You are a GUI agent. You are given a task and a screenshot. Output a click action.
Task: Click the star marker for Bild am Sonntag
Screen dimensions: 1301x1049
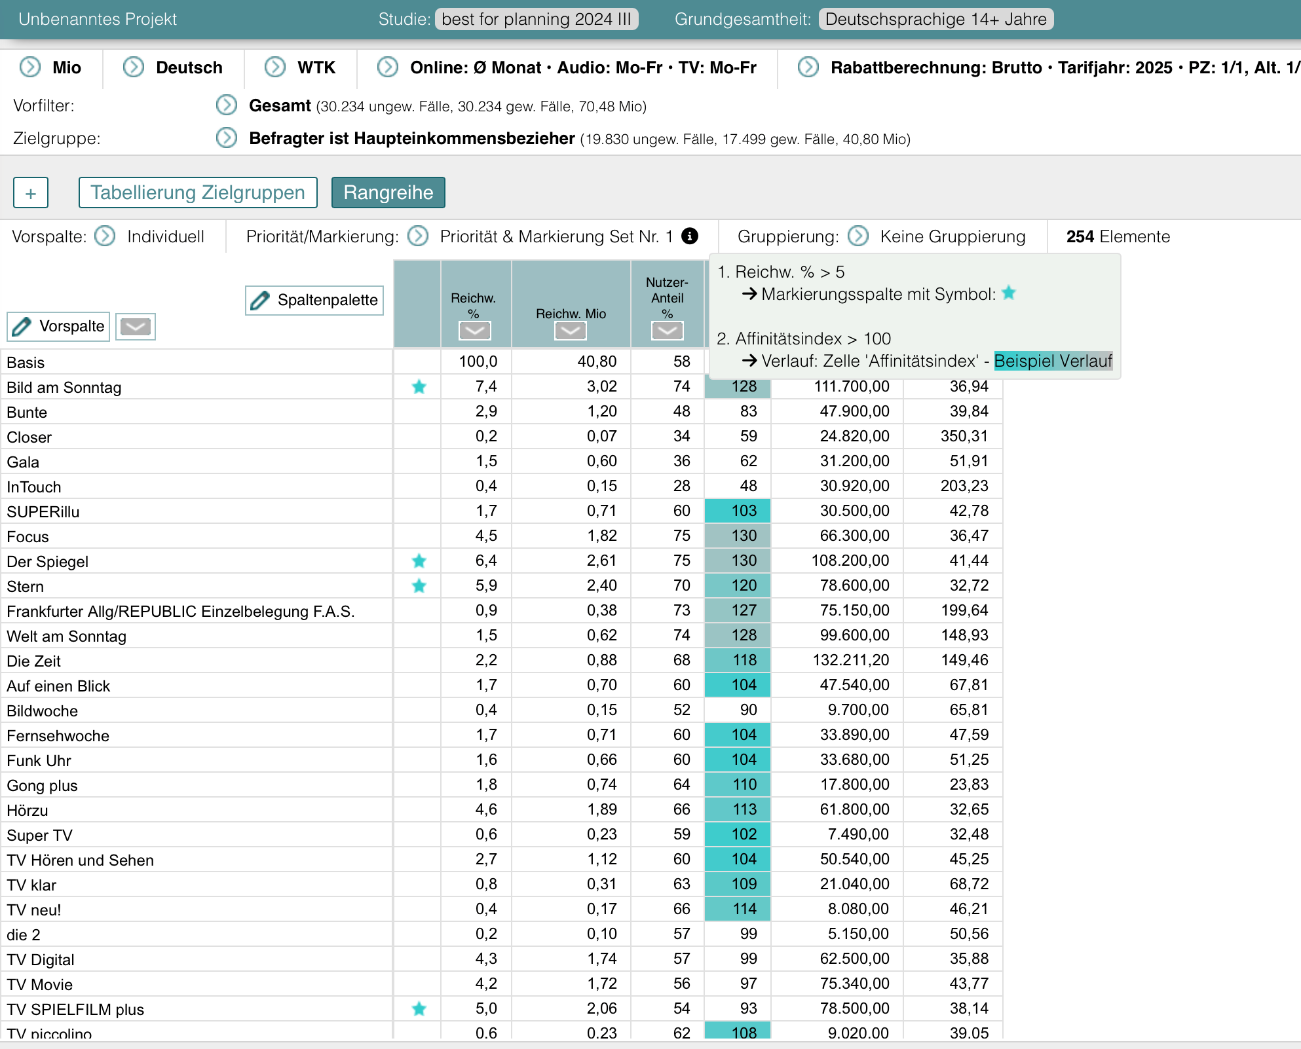[419, 387]
